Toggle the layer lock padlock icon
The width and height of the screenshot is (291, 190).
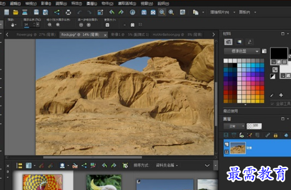click(x=275, y=135)
